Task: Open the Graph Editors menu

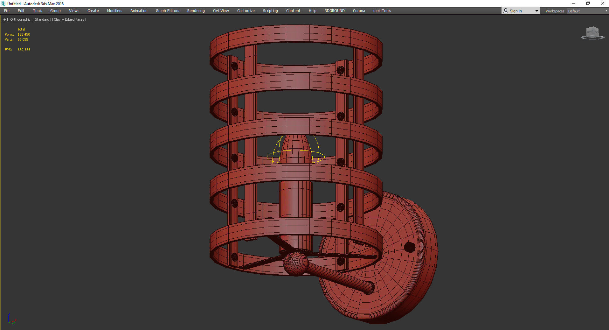Action: click(x=167, y=11)
